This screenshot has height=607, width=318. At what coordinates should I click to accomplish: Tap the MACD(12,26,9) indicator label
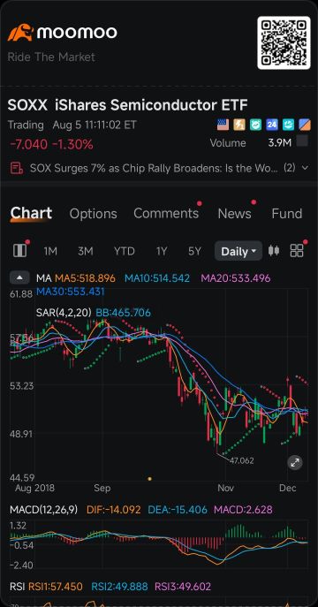43,510
